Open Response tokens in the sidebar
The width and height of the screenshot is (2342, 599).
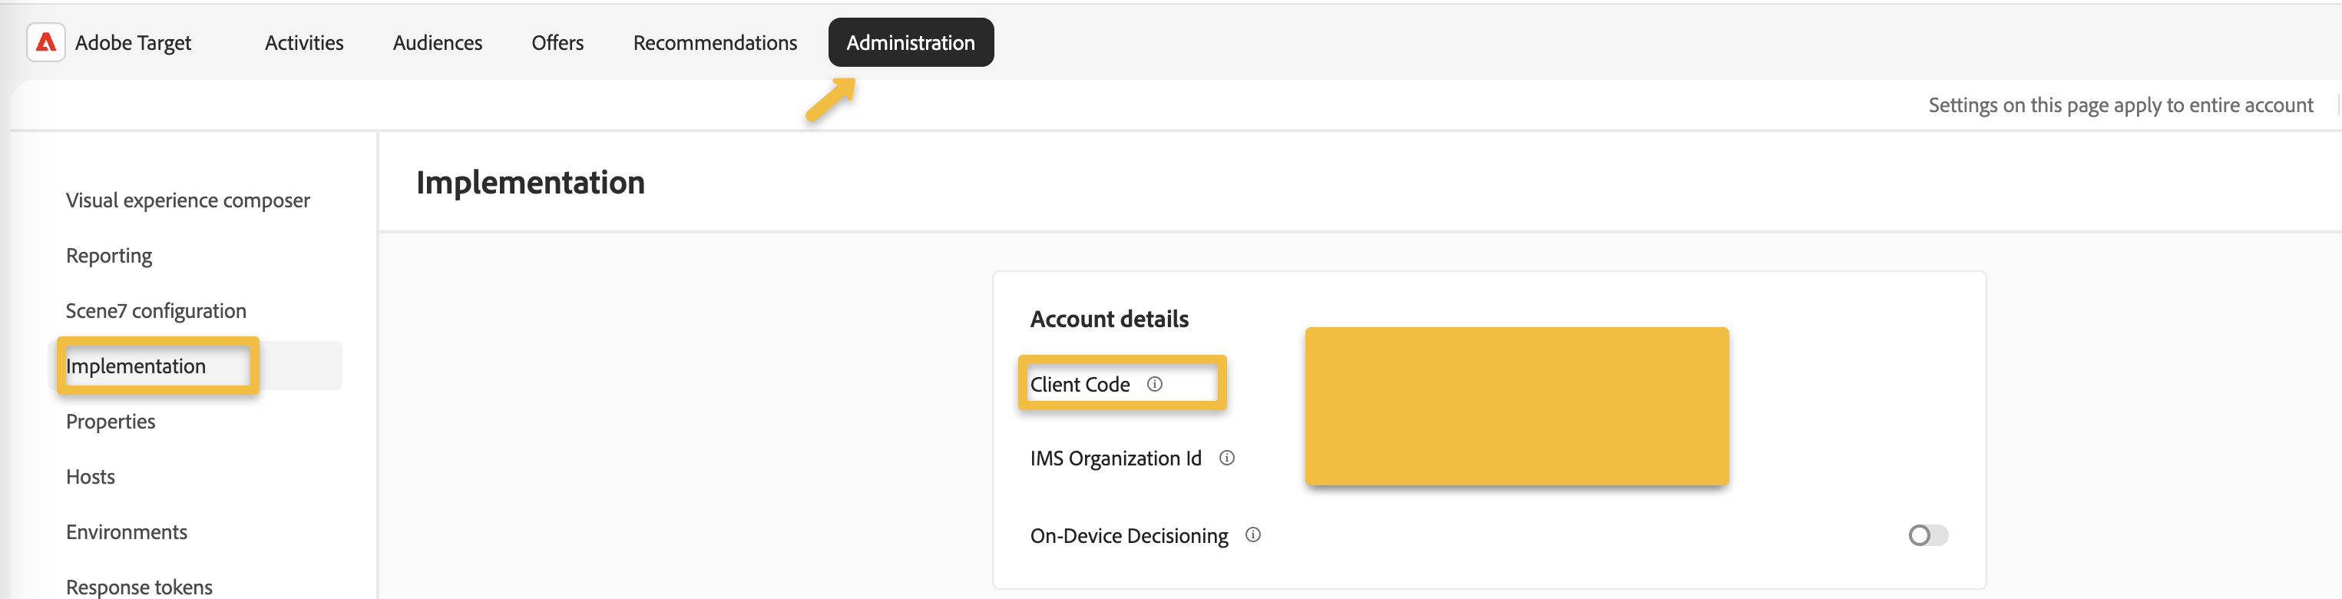tap(139, 586)
